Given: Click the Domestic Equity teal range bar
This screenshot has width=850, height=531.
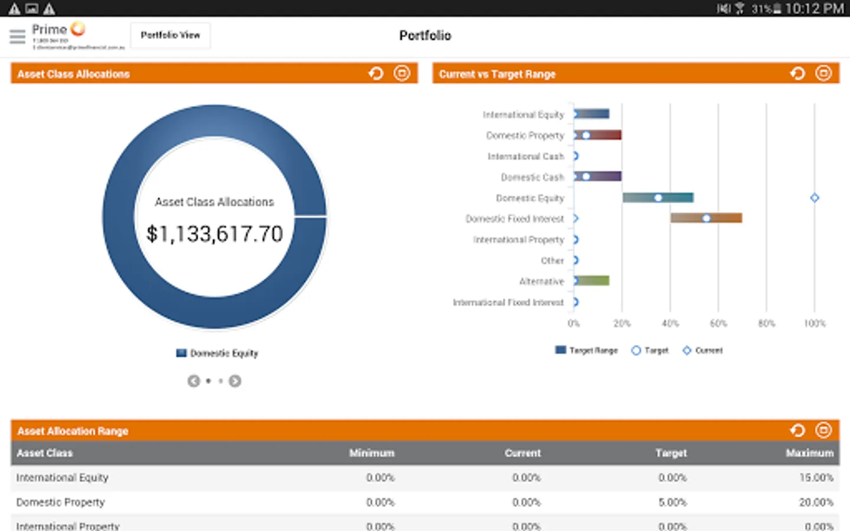Looking at the screenshot, I should (x=658, y=198).
